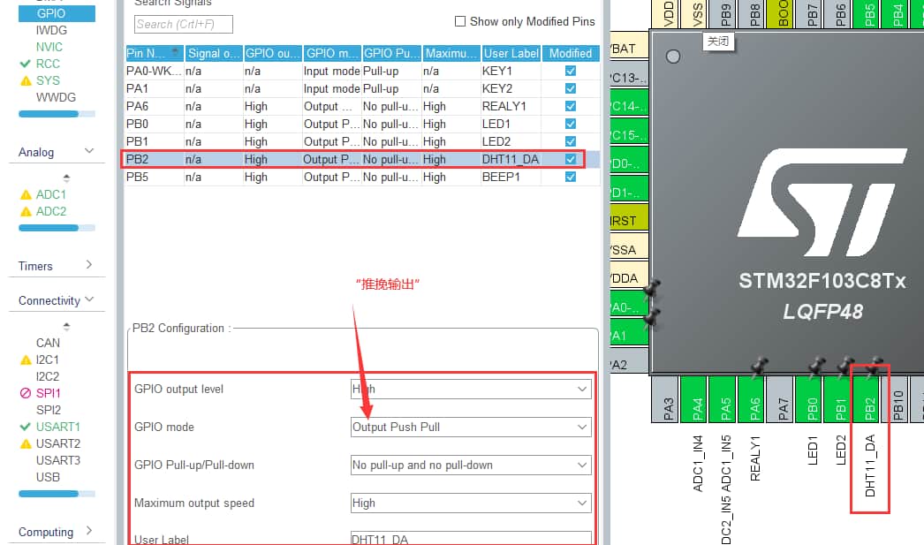Open Maximum output speed dropdown
Viewport: 924px width, 545px height.
tap(471, 503)
